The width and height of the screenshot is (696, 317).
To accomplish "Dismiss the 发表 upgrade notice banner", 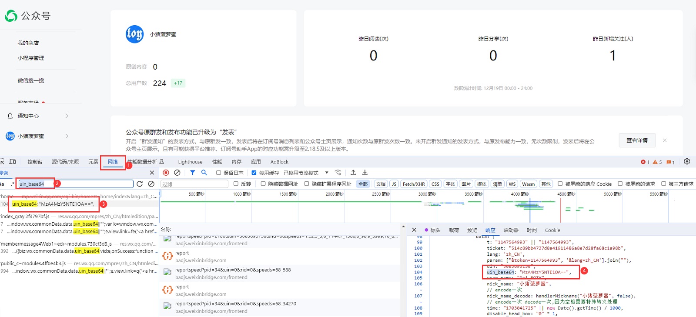I will 665,140.
